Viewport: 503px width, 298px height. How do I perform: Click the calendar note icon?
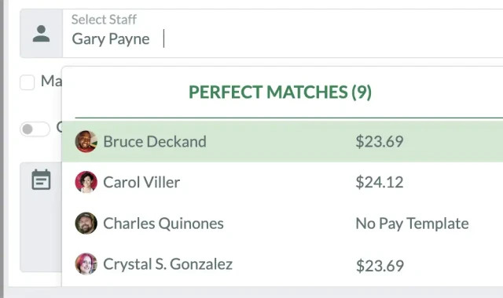(41, 180)
